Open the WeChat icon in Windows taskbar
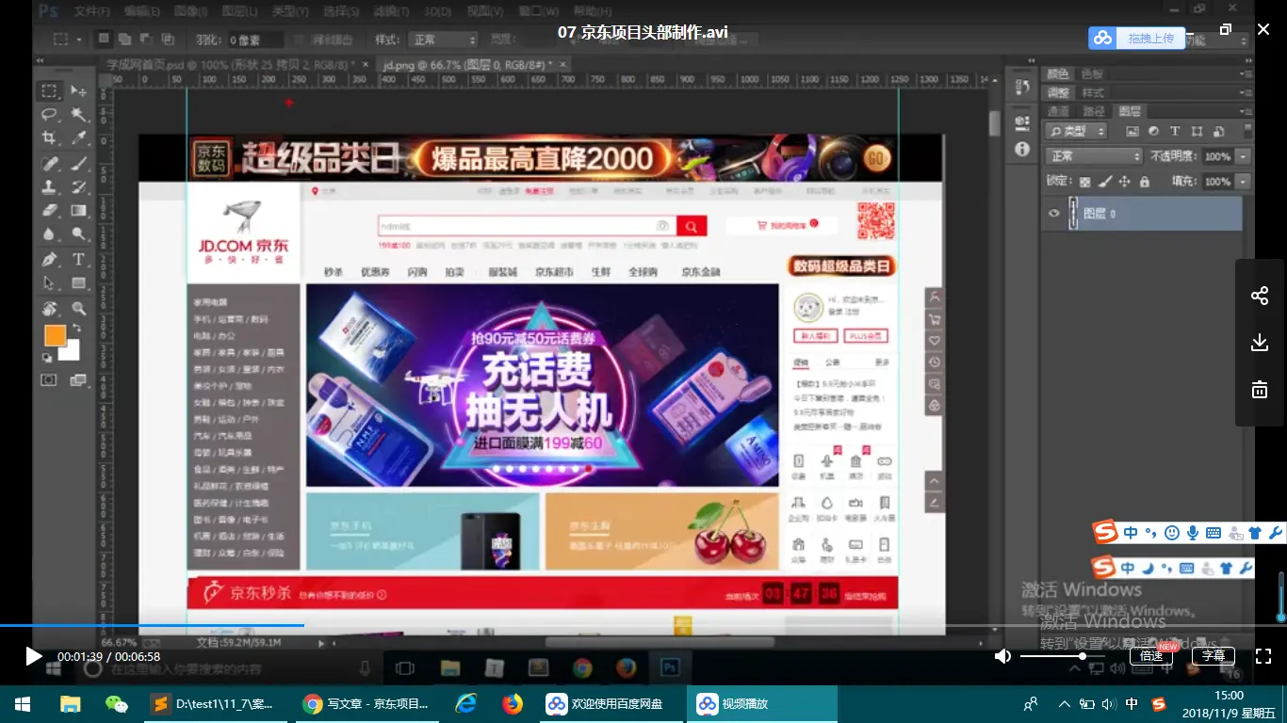1287x723 pixels. (117, 704)
